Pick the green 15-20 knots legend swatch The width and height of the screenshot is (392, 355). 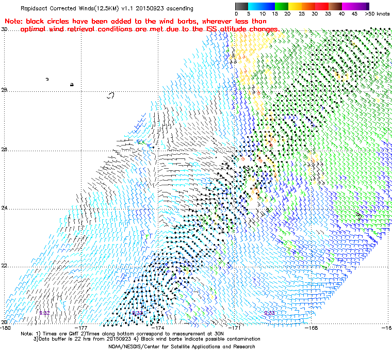[282, 7]
